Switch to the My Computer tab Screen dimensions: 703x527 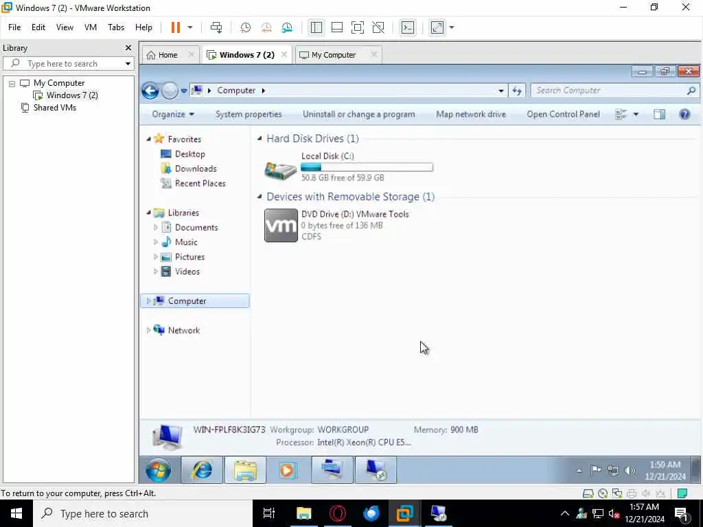click(x=334, y=55)
